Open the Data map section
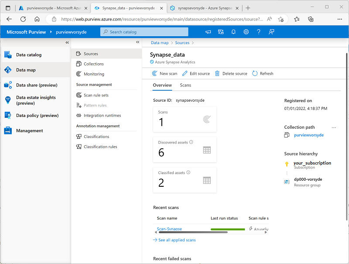Image resolution: width=349 pixels, height=264 pixels. pyautogui.click(x=36, y=70)
